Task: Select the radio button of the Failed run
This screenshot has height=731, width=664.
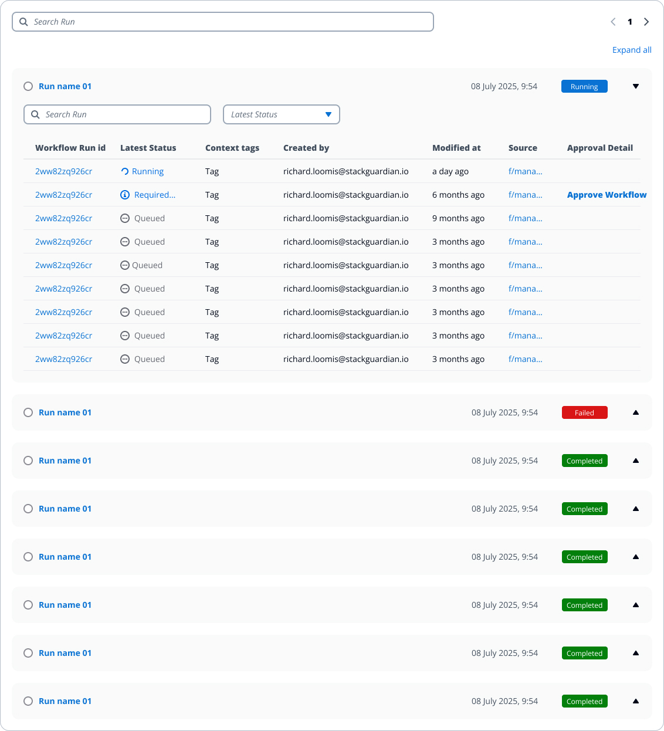Action: pos(28,412)
